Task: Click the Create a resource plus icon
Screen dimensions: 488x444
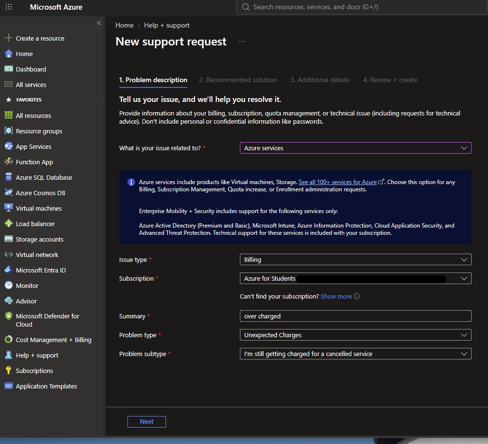Action: pyautogui.click(x=9, y=38)
